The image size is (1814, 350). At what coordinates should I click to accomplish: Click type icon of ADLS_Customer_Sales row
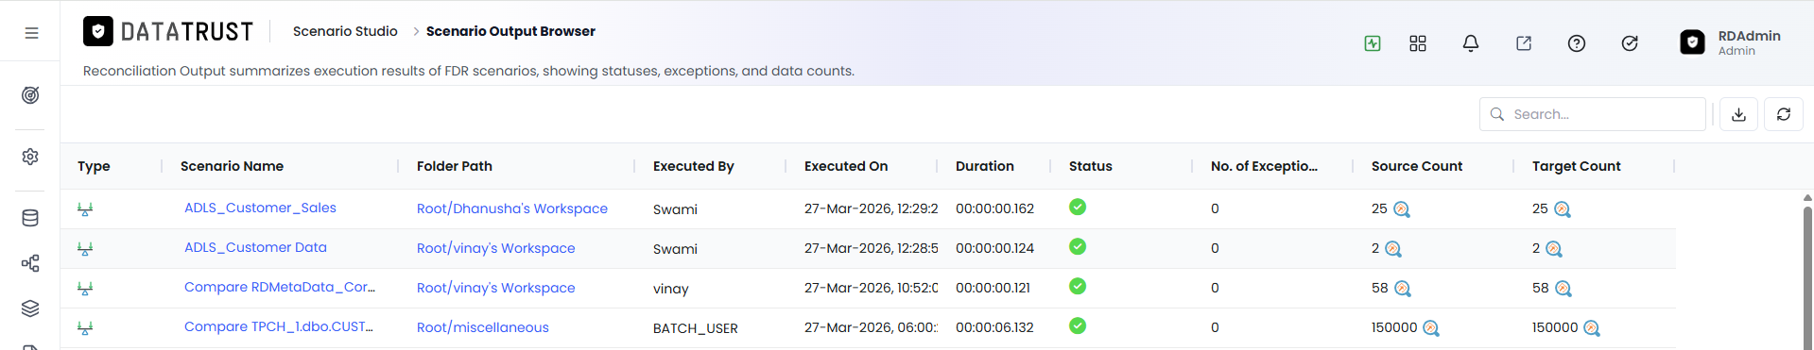[85, 209]
